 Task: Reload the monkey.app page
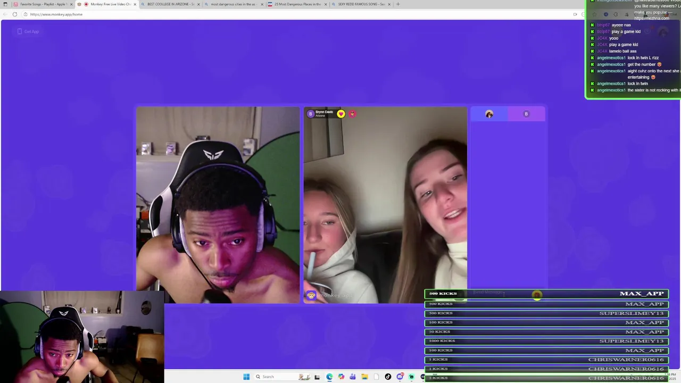[x=14, y=14]
